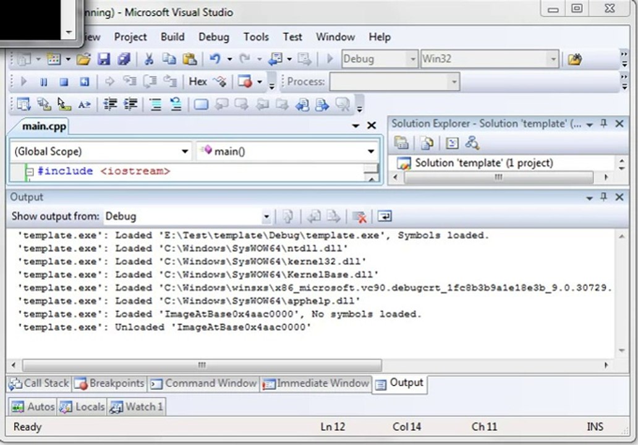Screen dimensions: 638x445
Task: Click the 'ntdll.dll' loaded output line
Action: click(x=183, y=248)
